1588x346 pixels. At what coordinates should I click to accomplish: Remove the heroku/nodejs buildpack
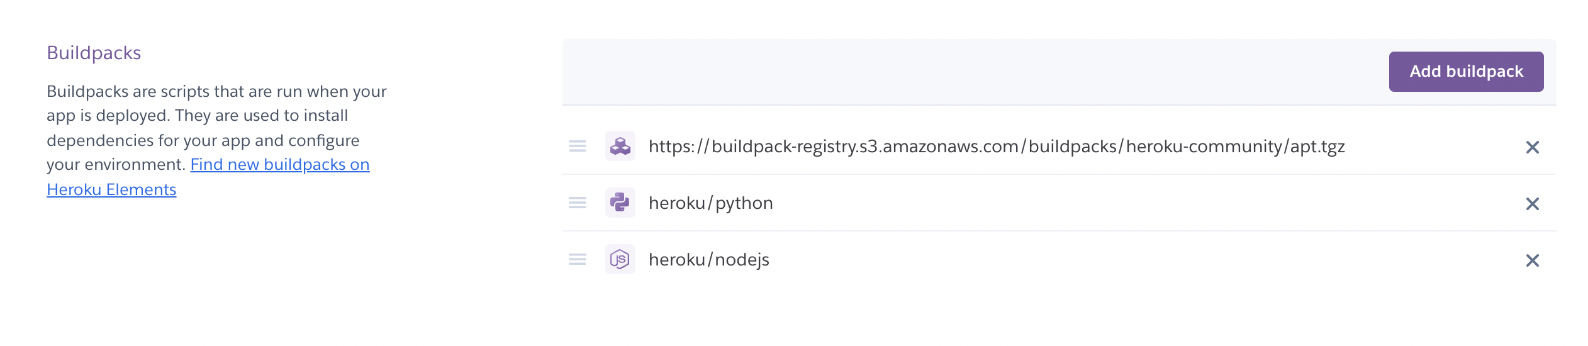1533,260
